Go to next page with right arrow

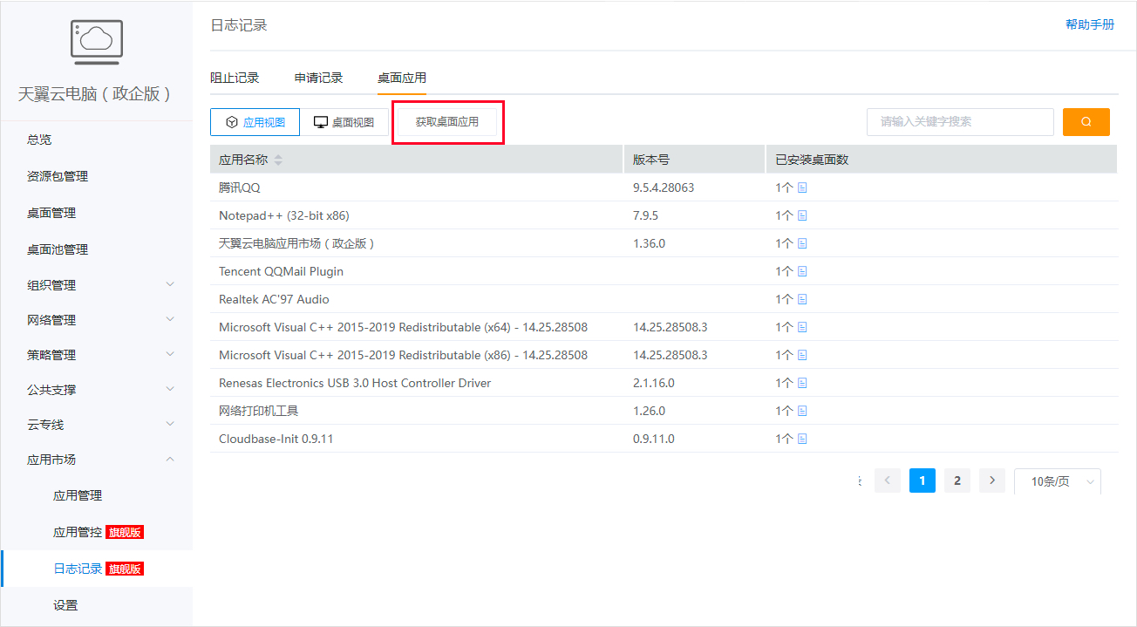991,480
